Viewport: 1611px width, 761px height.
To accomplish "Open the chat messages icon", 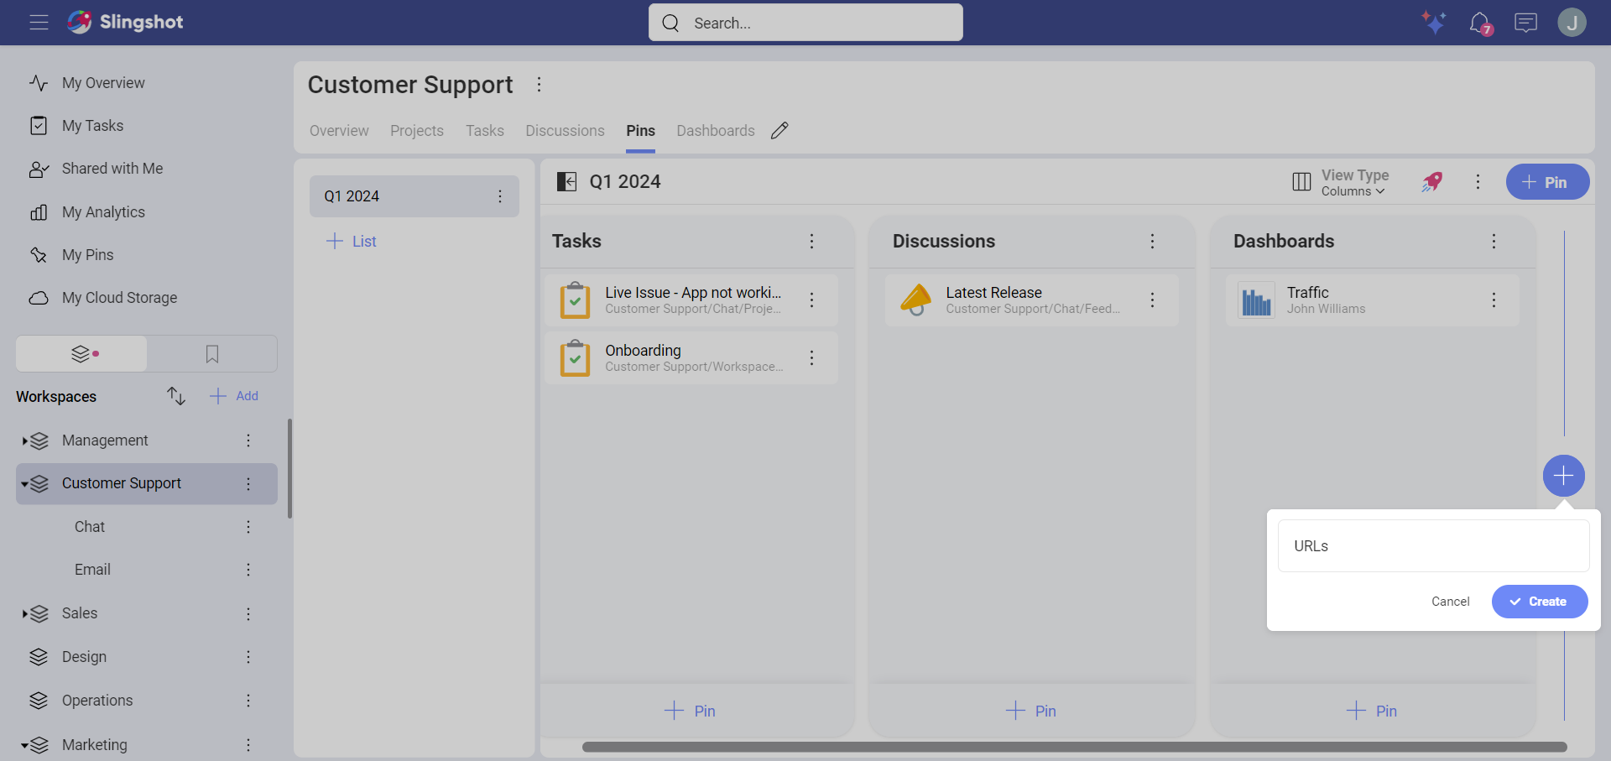I will pos(1525,23).
